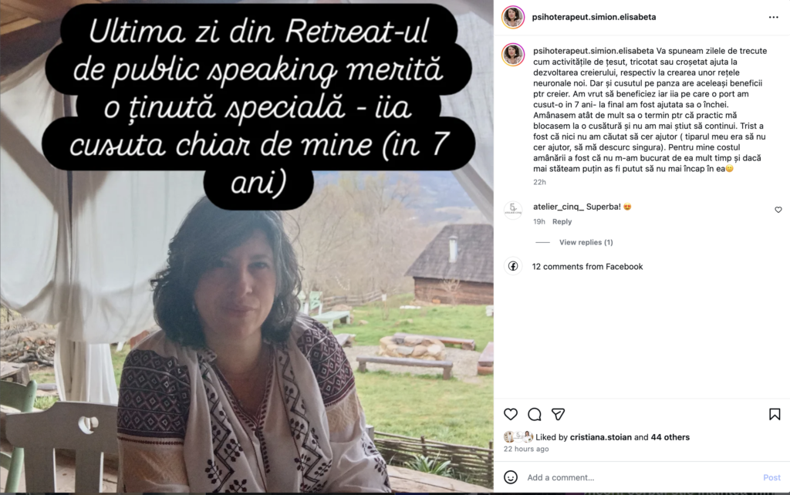Viewport: 790px width, 495px height.
Task: View the 44 others likes list
Action: pyautogui.click(x=670, y=437)
